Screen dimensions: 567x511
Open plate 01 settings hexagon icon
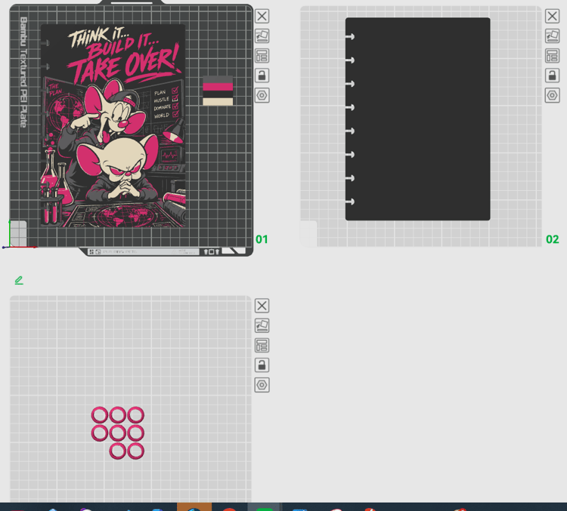click(262, 95)
